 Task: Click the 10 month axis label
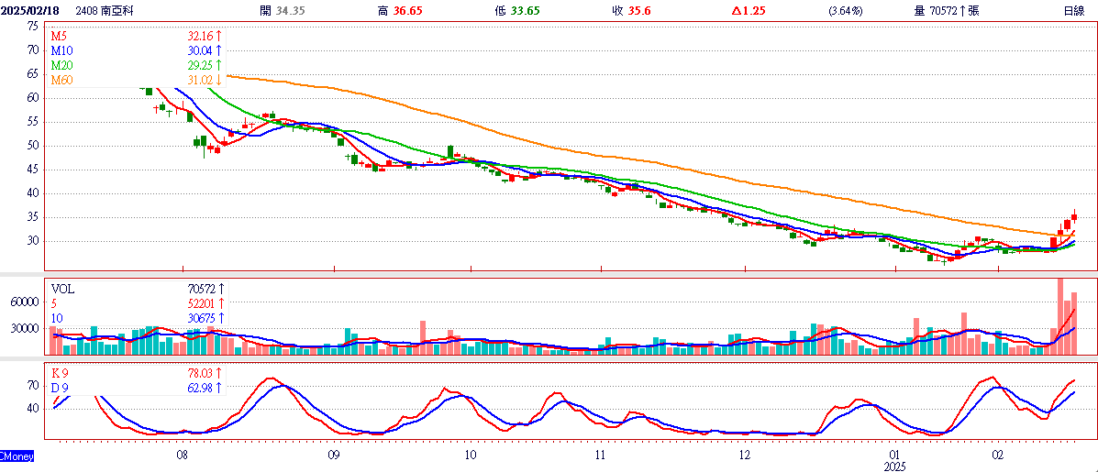coord(471,456)
